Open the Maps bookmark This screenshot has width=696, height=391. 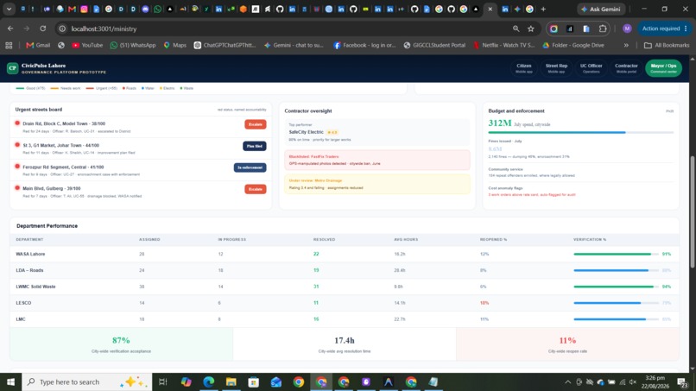[175, 45]
